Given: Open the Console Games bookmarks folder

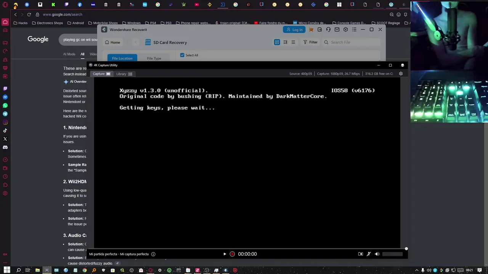Looking at the screenshot, I should (x=349, y=23).
